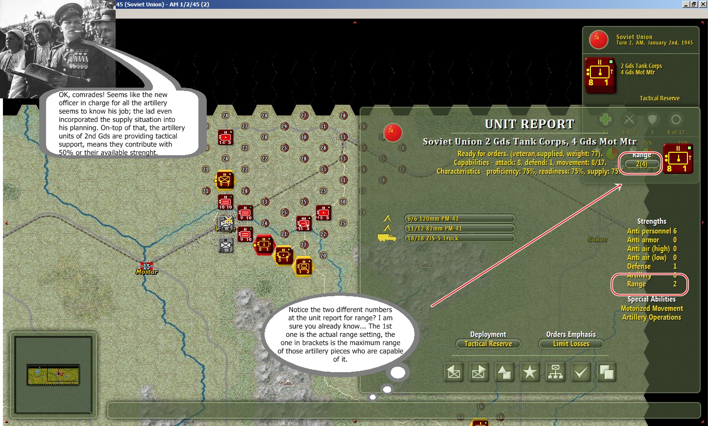Click the Artillery Operations special ability
This screenshot has height=426, width=708.
[x=652, y=317]
